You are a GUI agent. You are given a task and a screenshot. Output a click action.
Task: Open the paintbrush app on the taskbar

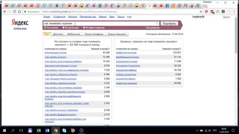click(73, 131)
